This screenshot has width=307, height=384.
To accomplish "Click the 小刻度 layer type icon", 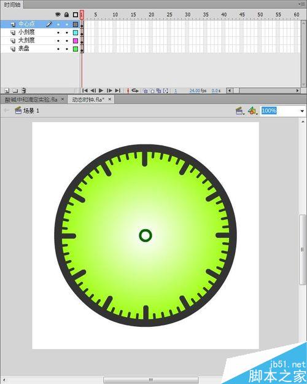I will pyautogui.click(x=13, y=33).
